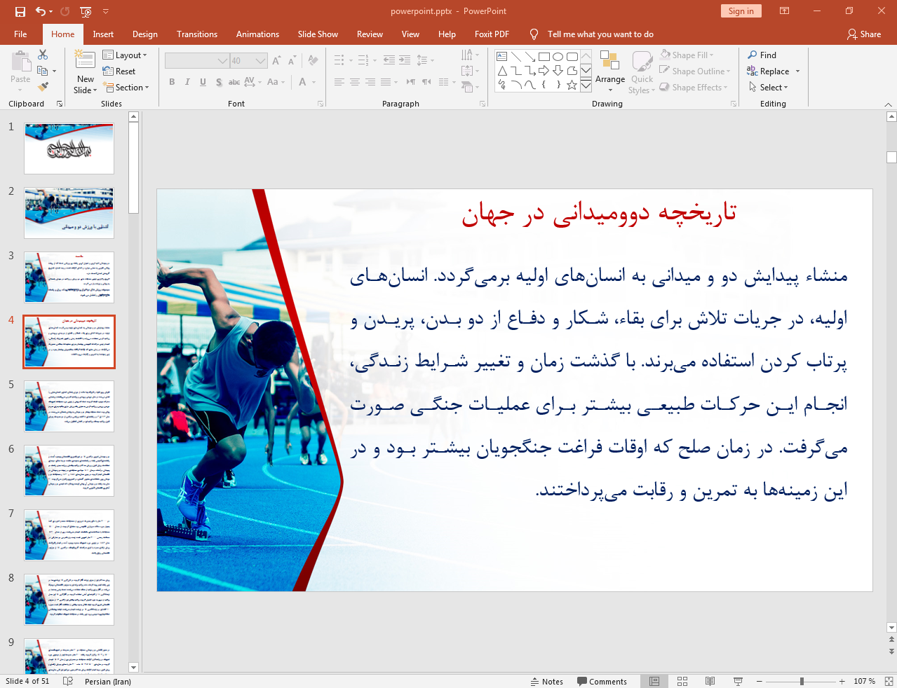The width and height of the screenshot is (897, 688).
Task: Select the Oval shape in gallery
Action: [558, 57]
